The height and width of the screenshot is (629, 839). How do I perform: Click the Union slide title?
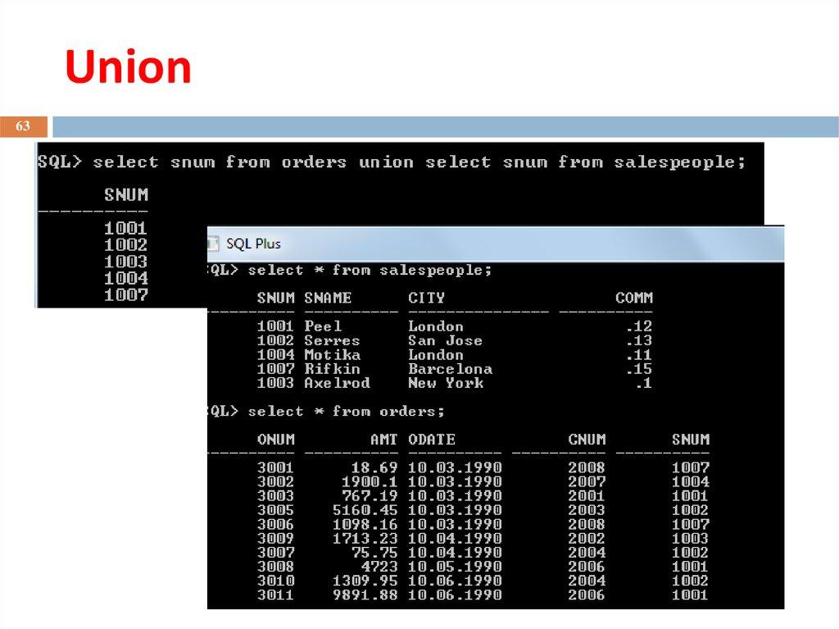point(128,68)
